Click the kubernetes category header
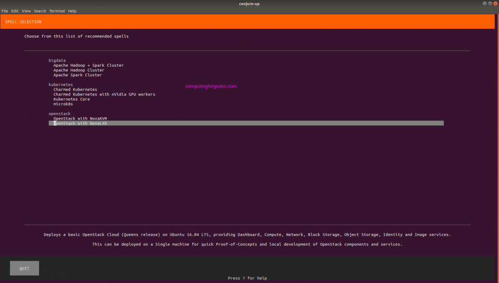The height and width of the screenshot is (283, 499). (60, 84)
